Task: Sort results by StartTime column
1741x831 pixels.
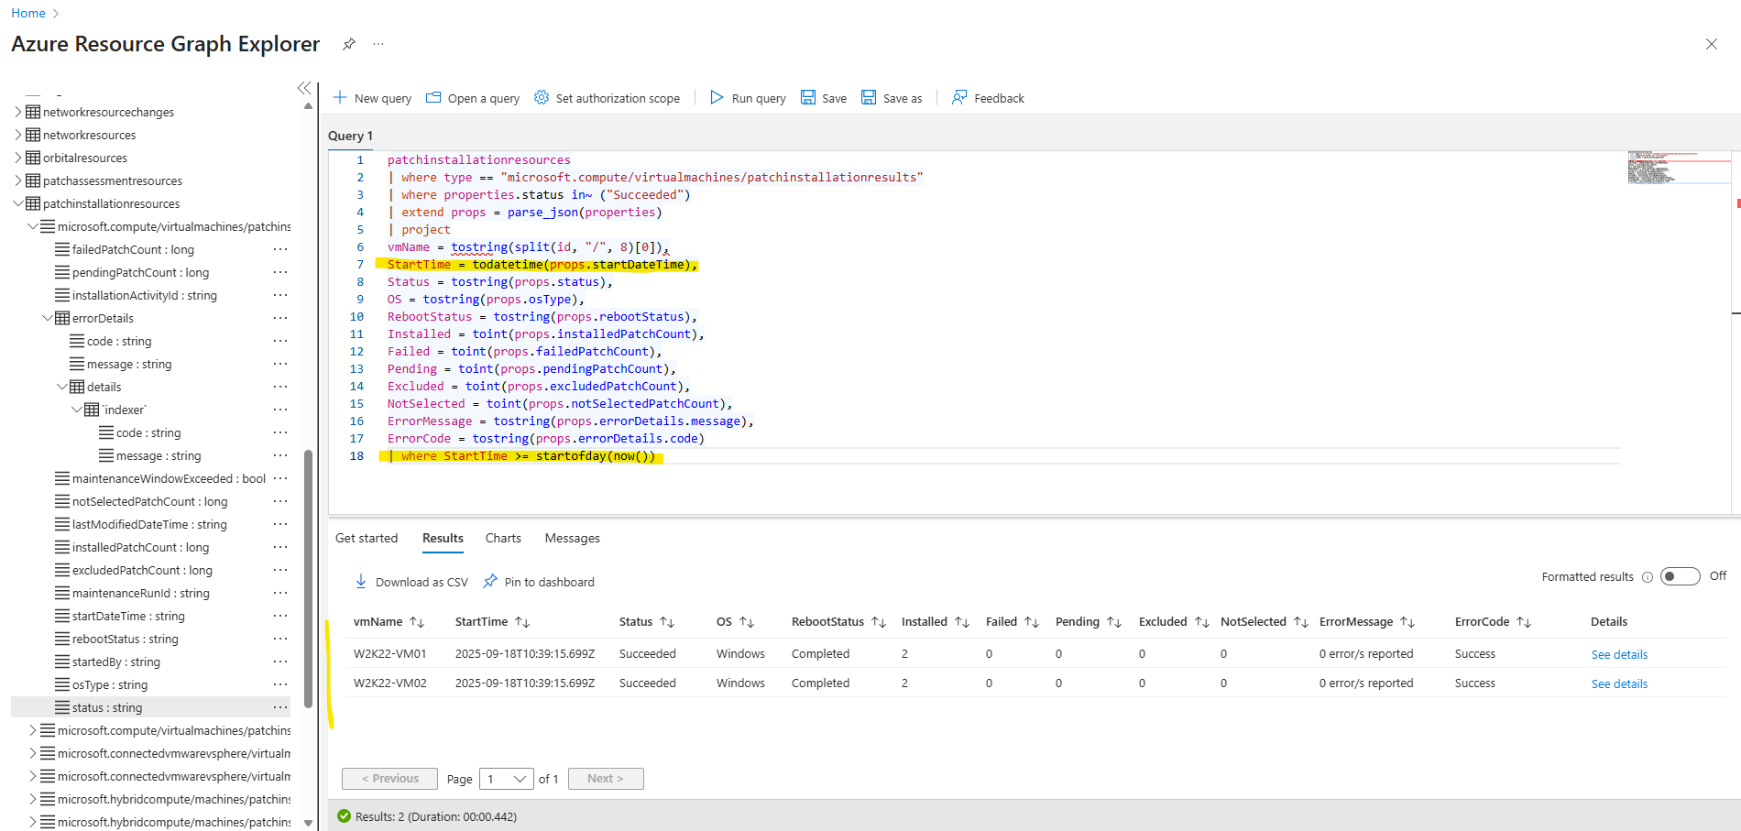Action: coord(522,622)
